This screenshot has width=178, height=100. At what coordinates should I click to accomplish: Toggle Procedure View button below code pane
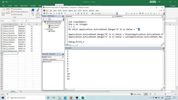66,45
